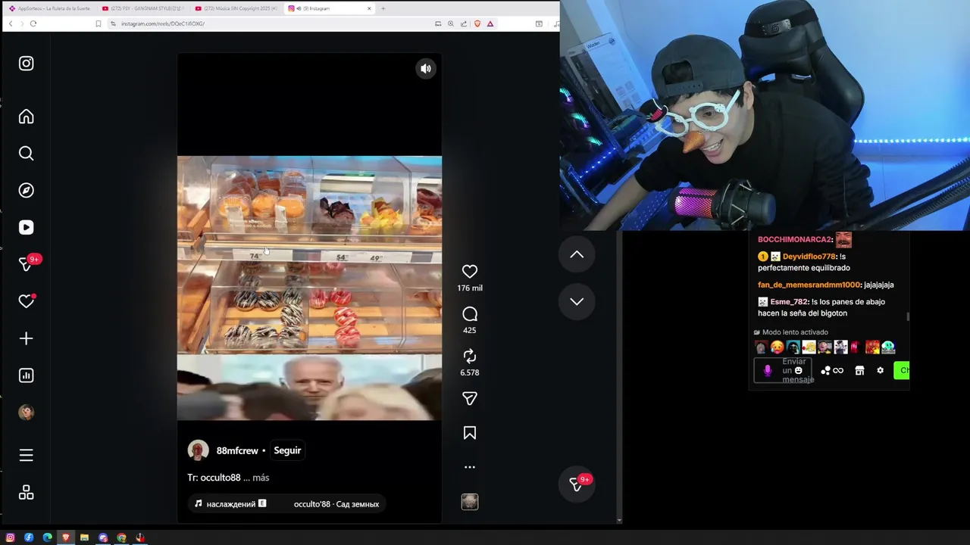Image resolution: width=970 pixels, height=545 pixels.
Task: Click Esme_782 username in chat
Action: click(x=789, y=301)
